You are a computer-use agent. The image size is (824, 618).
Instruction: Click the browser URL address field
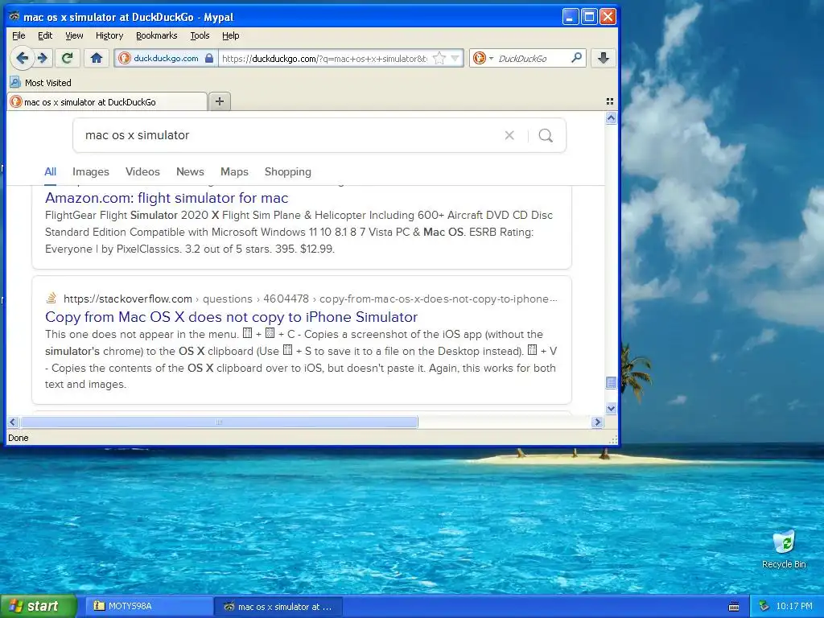[324, 58]
